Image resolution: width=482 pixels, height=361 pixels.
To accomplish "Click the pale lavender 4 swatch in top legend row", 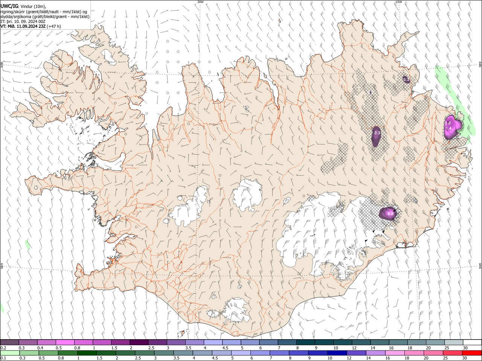I will tap(213, 343).
